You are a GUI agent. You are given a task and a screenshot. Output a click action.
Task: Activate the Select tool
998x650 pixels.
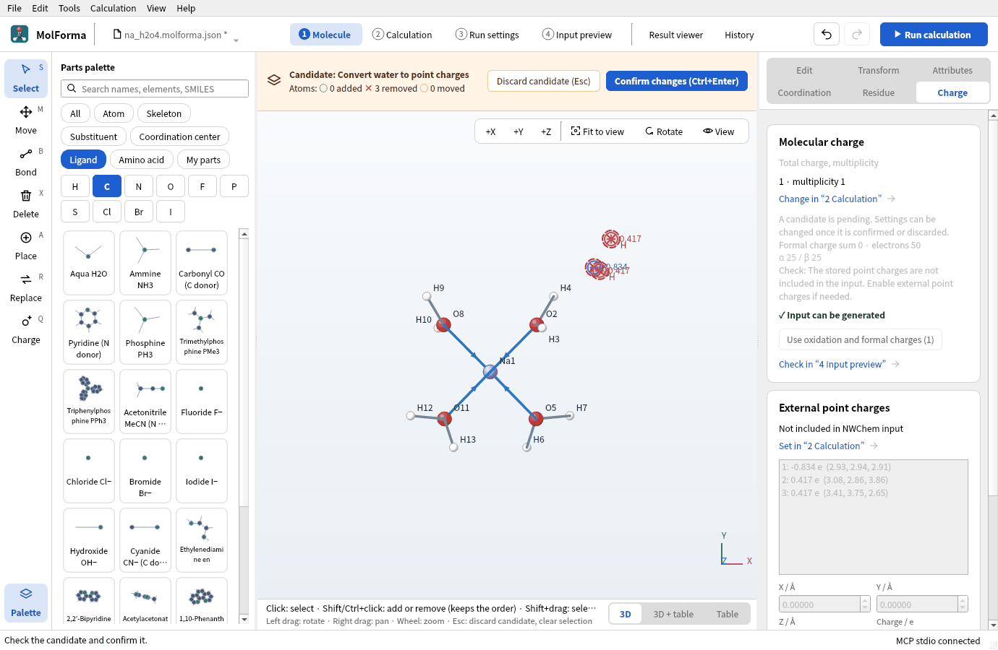point(26,78)
